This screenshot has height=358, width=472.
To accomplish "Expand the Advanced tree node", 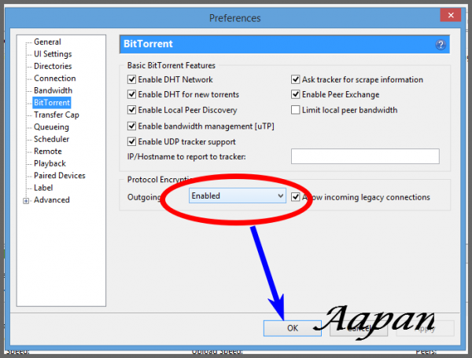I will [x=26, y=201].
